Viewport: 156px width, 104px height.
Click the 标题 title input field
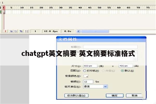coord(110,47)
